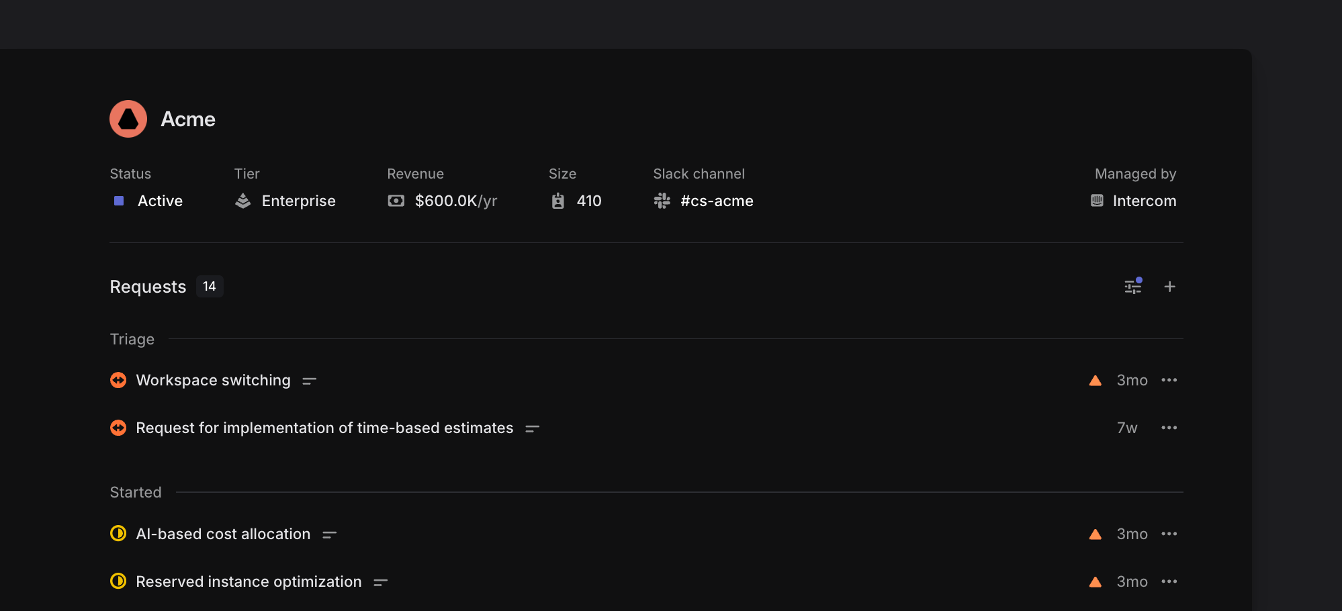1342x611 pixels.
Task: Click the plus button to add a request
Action: [1170, 286]
